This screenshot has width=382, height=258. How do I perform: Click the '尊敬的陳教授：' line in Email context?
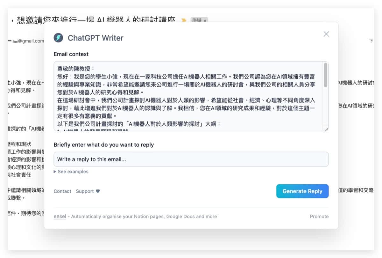coord(76,69)
